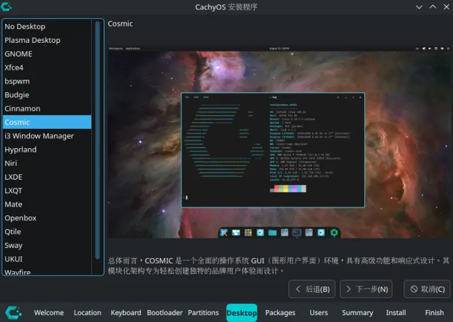Select bspwm window manager

tap(47, 81)
